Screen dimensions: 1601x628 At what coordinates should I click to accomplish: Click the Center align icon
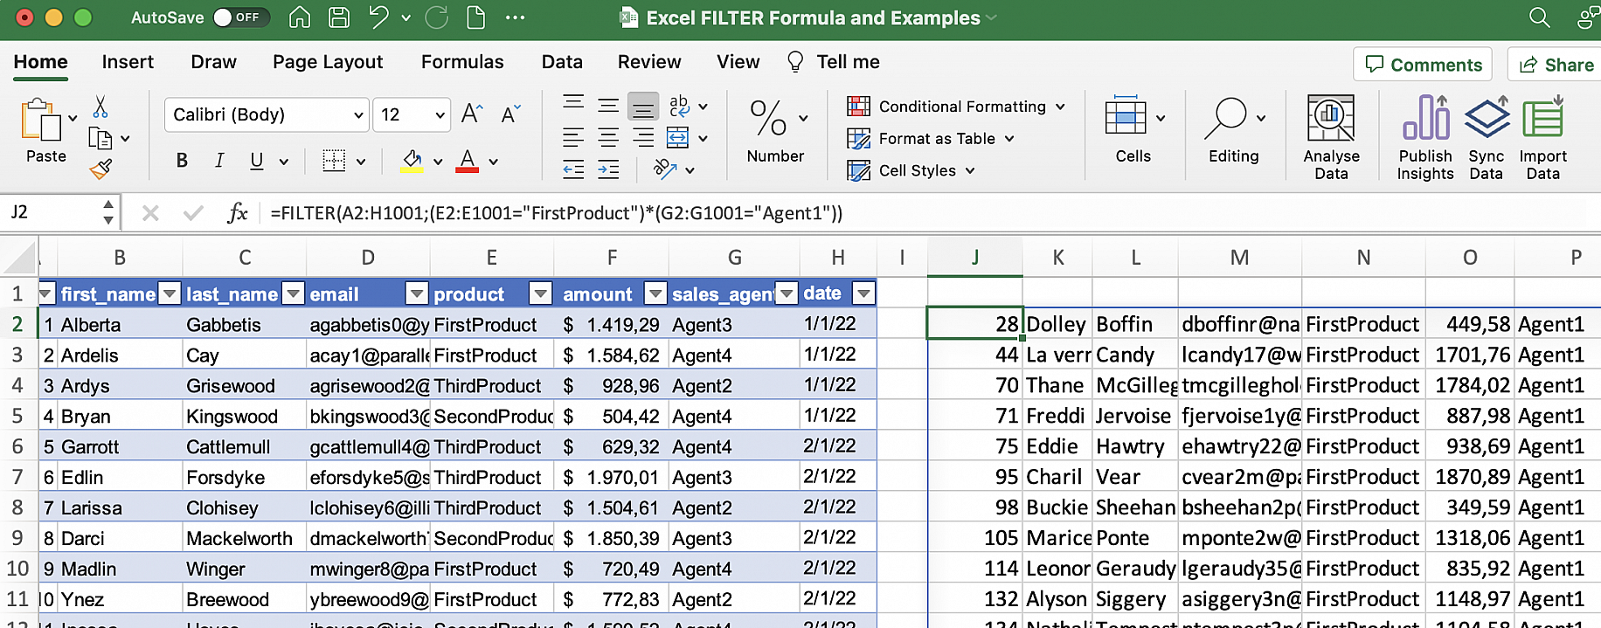point(608,137)
